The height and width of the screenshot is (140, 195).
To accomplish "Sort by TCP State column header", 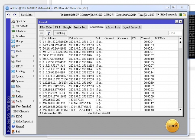I will [161, 38].
